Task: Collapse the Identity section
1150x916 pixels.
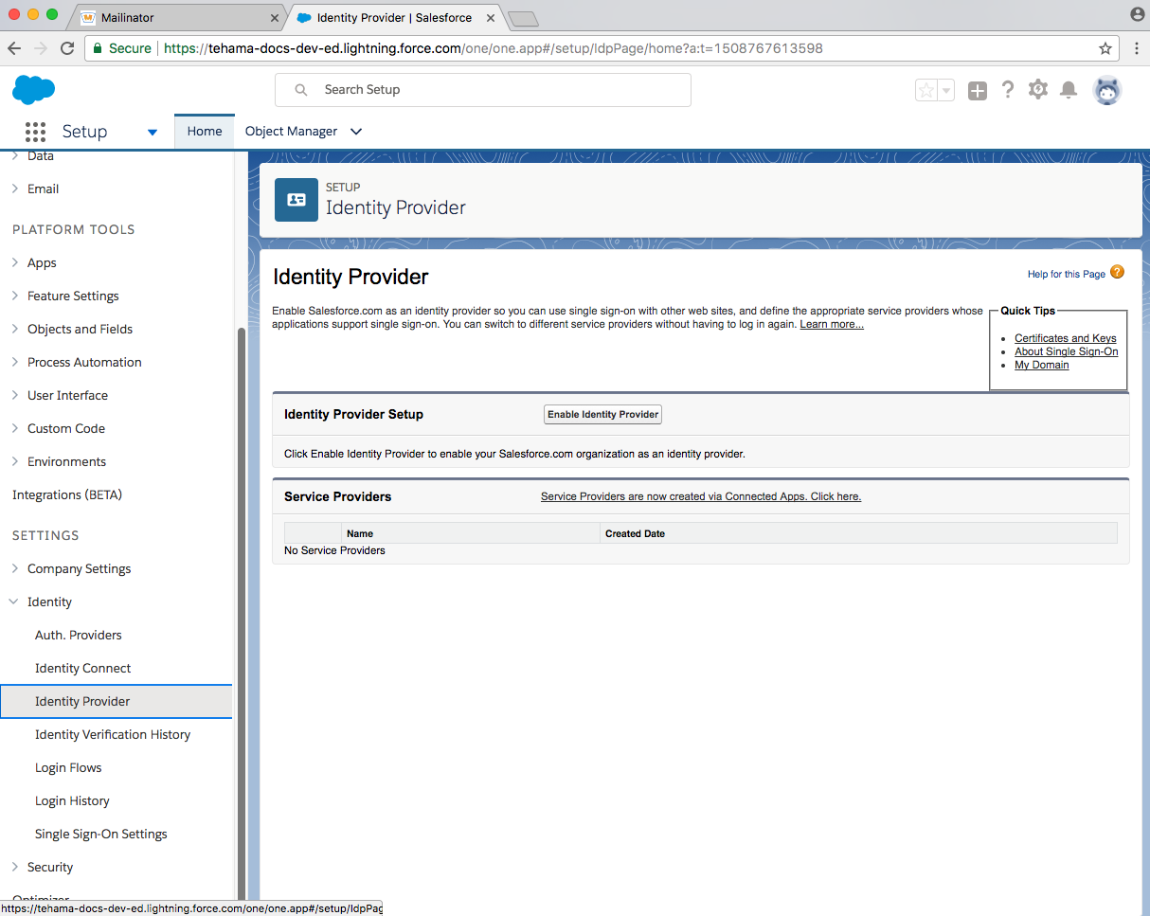Action: pos(14,602)
